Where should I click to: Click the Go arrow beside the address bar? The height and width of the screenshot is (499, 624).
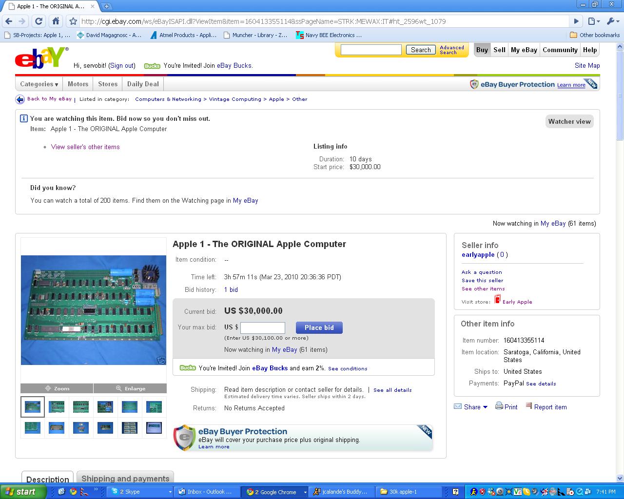coord(576,21)
